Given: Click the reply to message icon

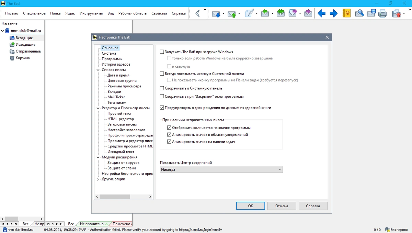Looking at the screenshot, I should click(265, 14).
